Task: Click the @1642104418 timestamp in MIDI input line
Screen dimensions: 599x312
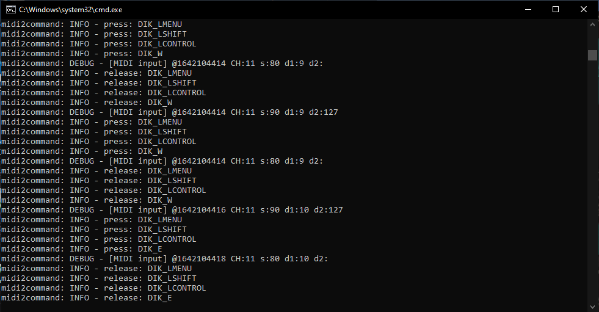Action: (x=198, y=259)
